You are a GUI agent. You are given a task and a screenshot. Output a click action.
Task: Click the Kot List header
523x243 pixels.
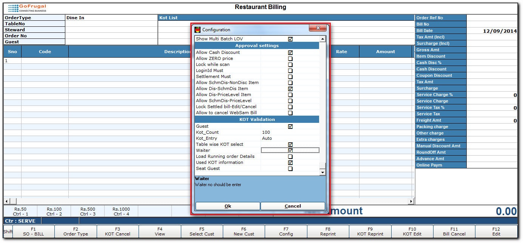286,18
